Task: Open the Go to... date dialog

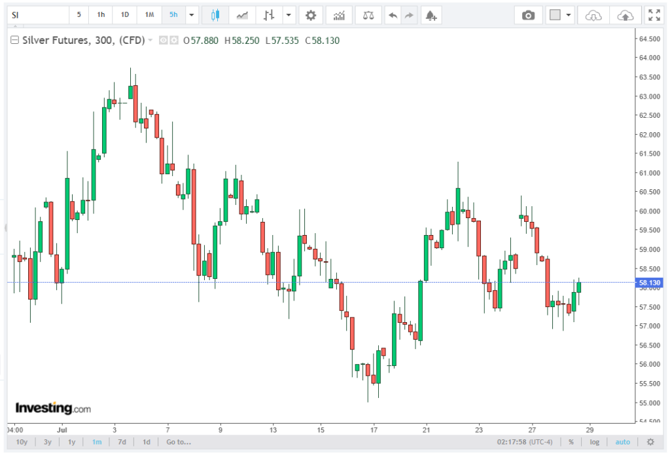Action: [179, 442]
